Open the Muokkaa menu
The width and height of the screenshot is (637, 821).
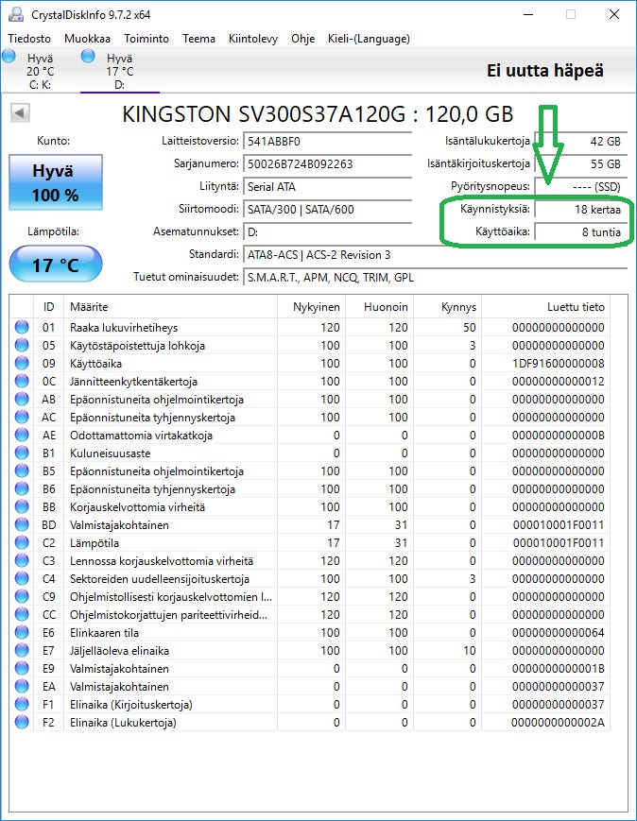(x=87, y=39)
